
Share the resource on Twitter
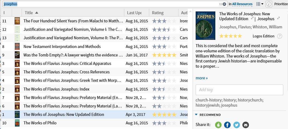237,125
